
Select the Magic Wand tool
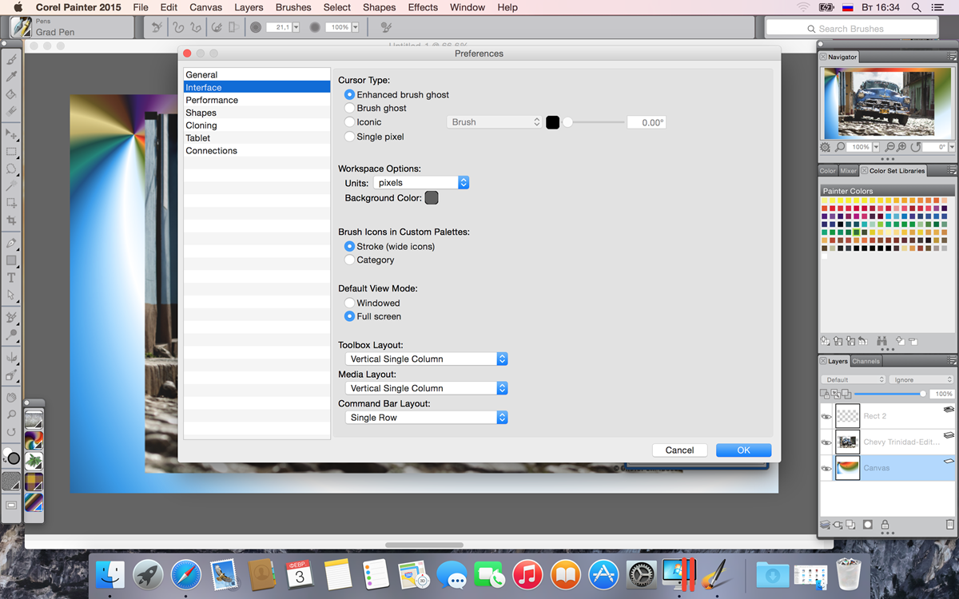click(11, 185)
